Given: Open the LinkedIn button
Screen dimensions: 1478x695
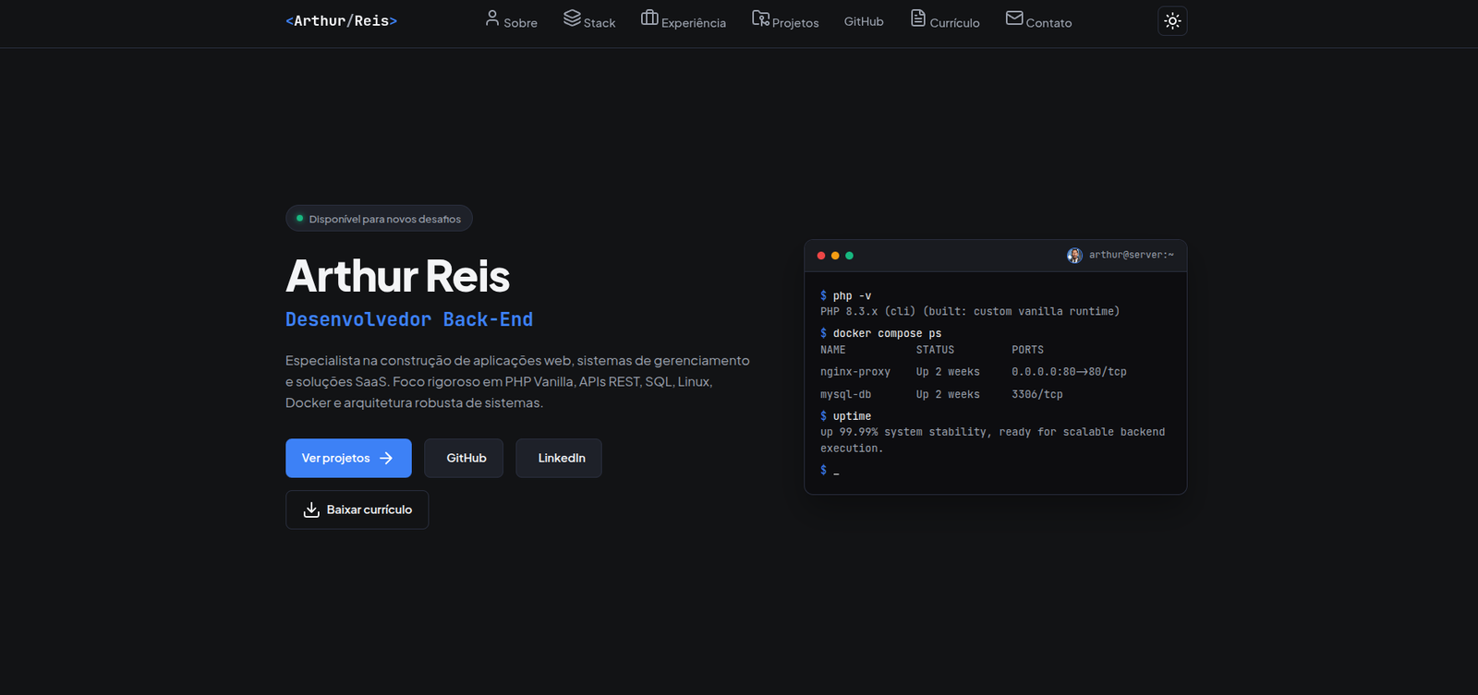Looking at the screenshot, I should [559, 458].
